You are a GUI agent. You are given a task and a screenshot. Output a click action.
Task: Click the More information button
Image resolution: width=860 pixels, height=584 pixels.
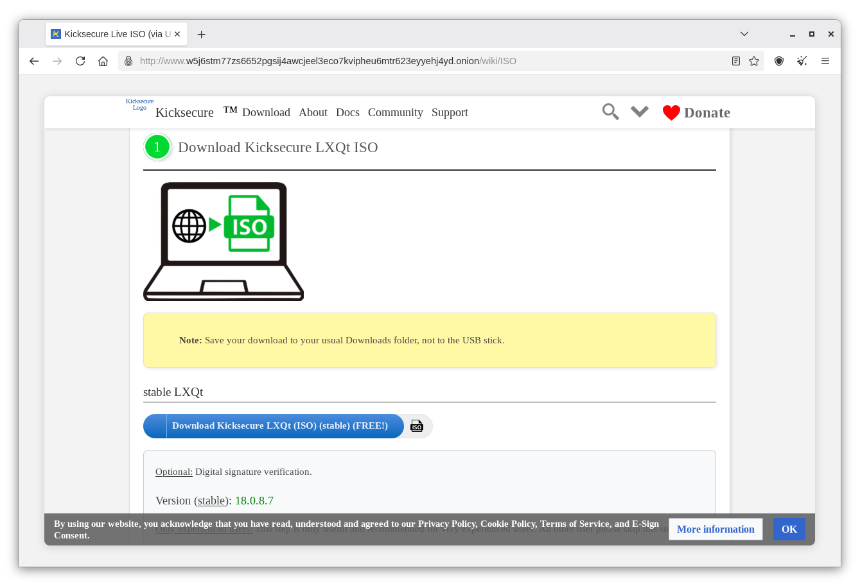[x=715, y=529]
